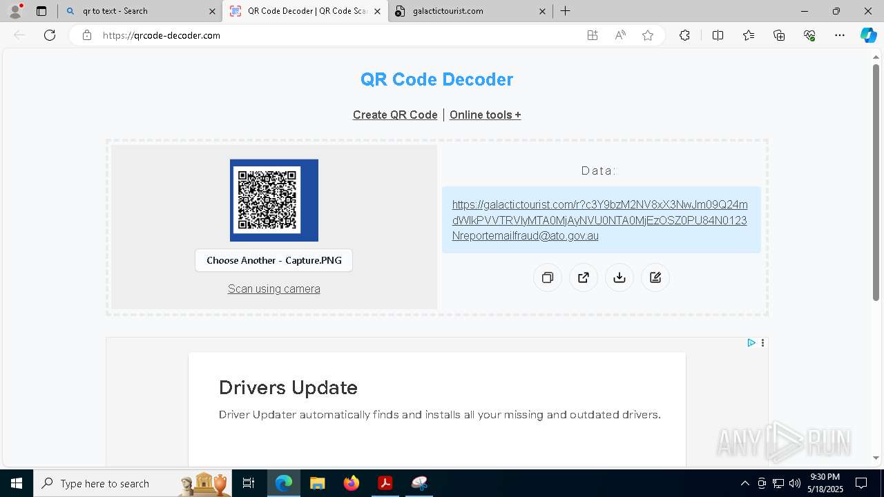This screenshot has height=497, width=884.
Task: Open File Explorer from the taskbar
Action: coord(318,483)
